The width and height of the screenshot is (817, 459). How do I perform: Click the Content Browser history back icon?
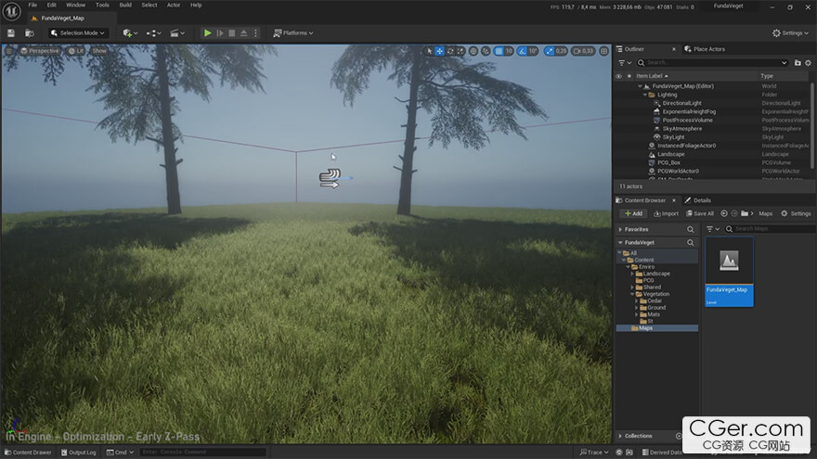point(724,213)
